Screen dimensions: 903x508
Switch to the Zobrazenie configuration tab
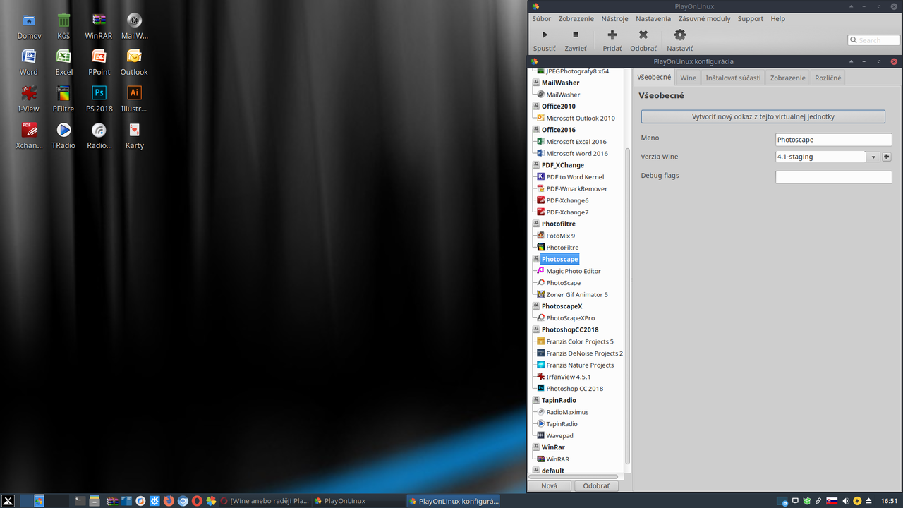(x=787, y=78)
